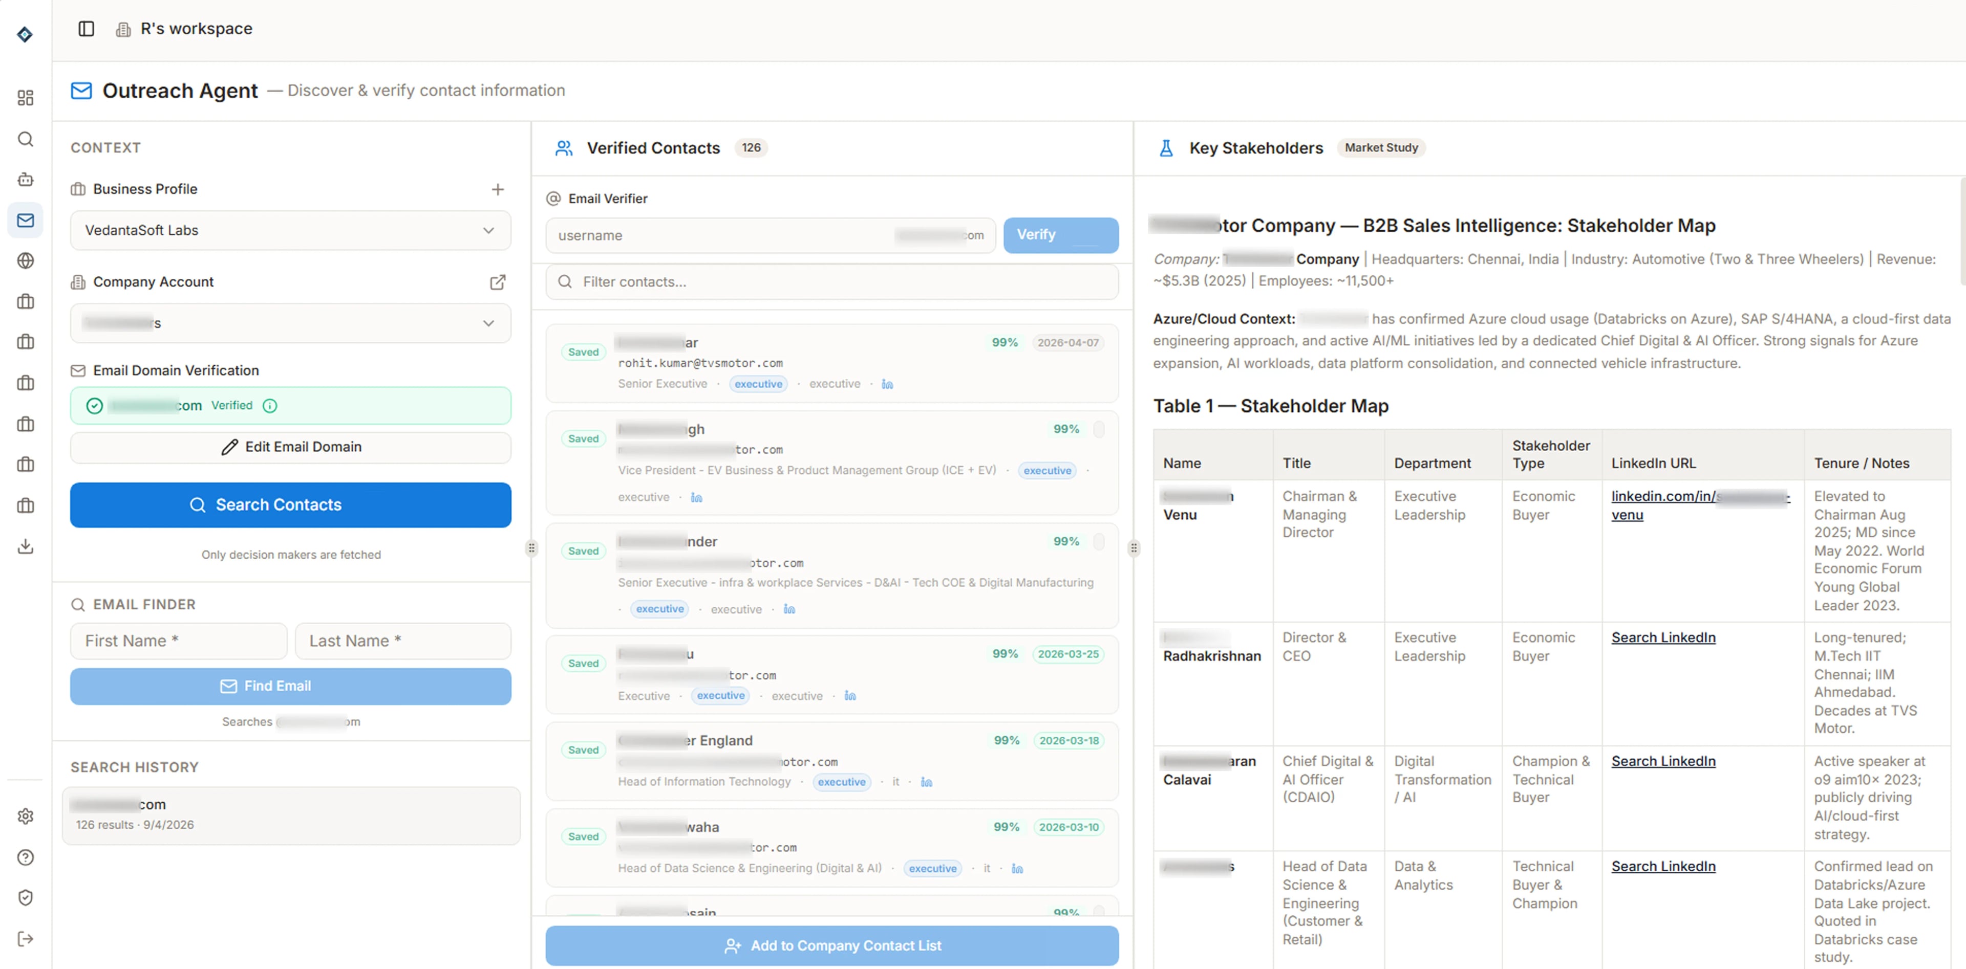Click Search LinkedIn in Radhakrishnan row
Screen dimensions: 1966x969
pos(1663,637)
